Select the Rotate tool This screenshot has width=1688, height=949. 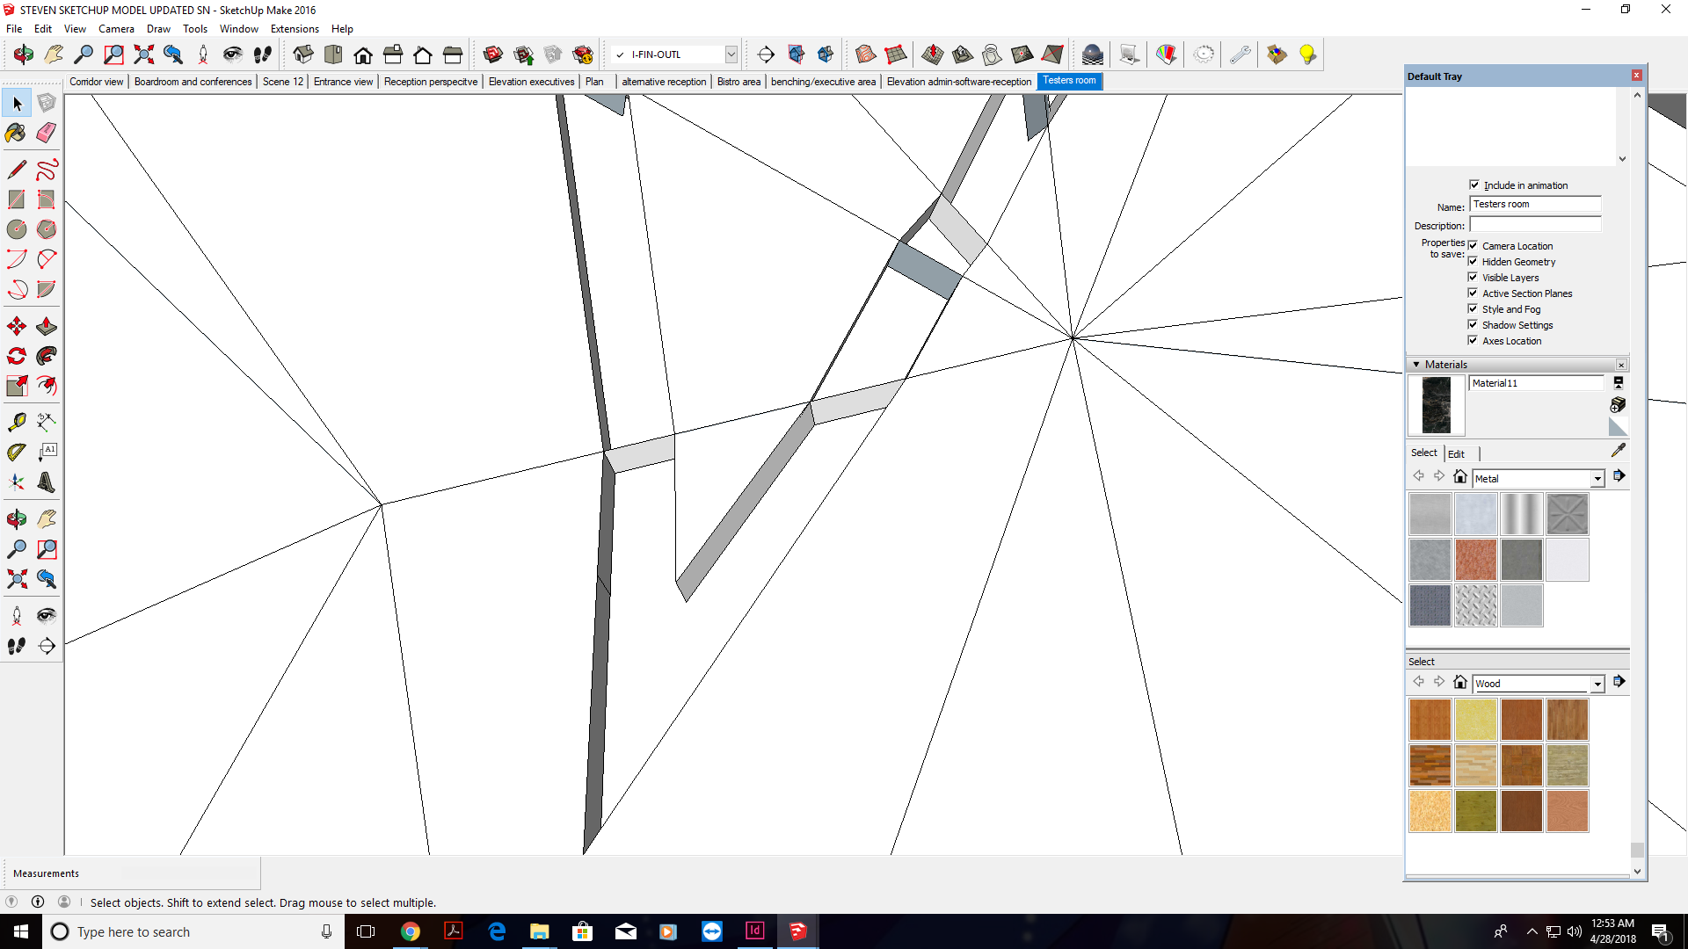pyautogui.click(x=16, y=357)
